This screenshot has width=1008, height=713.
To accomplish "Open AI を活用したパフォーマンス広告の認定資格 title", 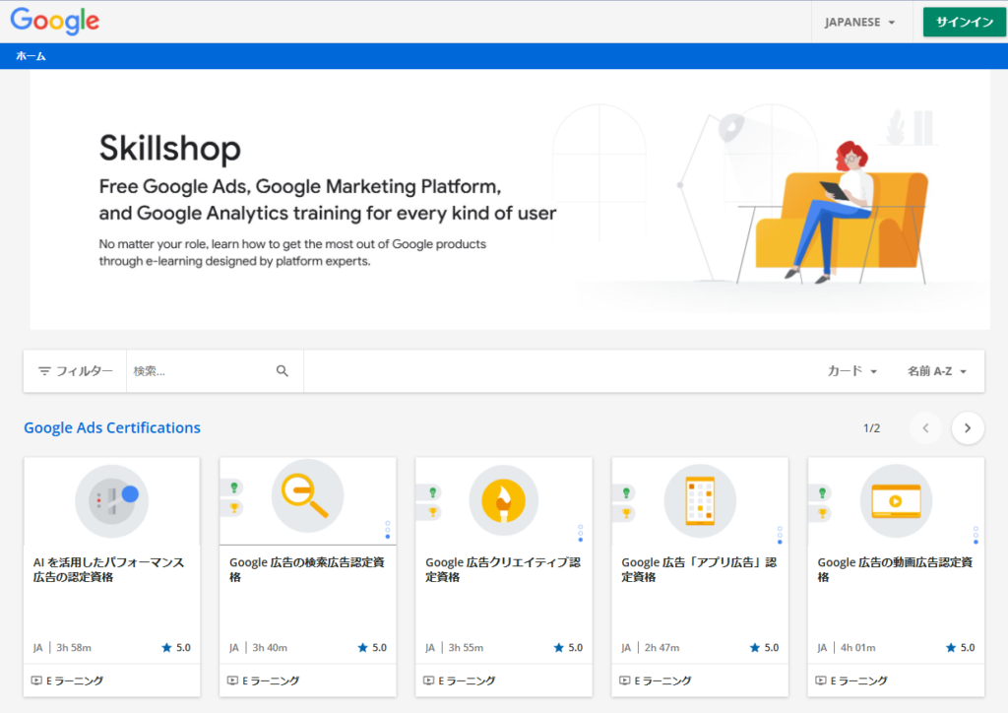I will pyautogui.click(x=108, y=569).
